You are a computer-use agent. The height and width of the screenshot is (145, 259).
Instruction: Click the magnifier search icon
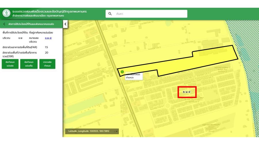click(110, 13)
